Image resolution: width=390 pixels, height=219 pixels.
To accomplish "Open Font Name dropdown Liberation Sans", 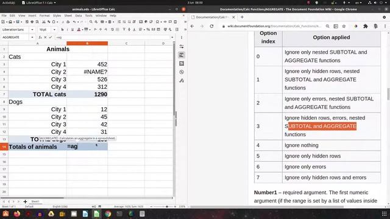I will [32, 30].
